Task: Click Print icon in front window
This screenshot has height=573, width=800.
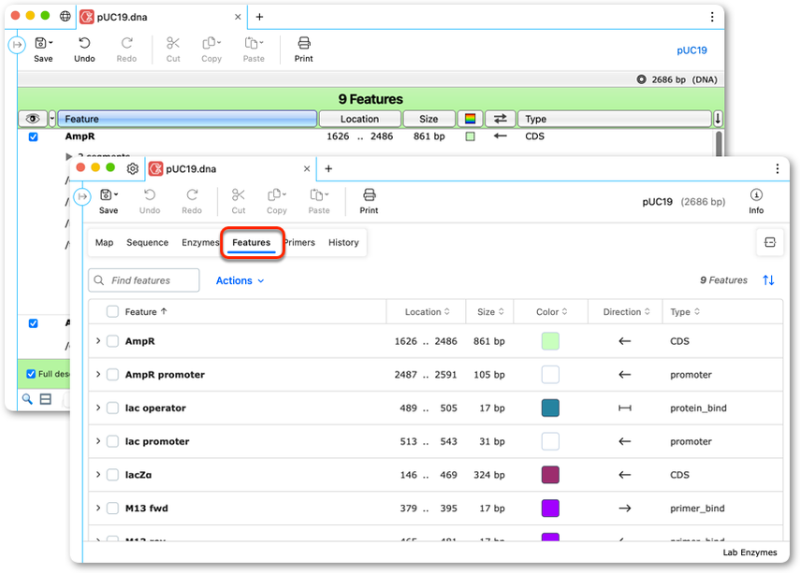Action: click(369, 195)
